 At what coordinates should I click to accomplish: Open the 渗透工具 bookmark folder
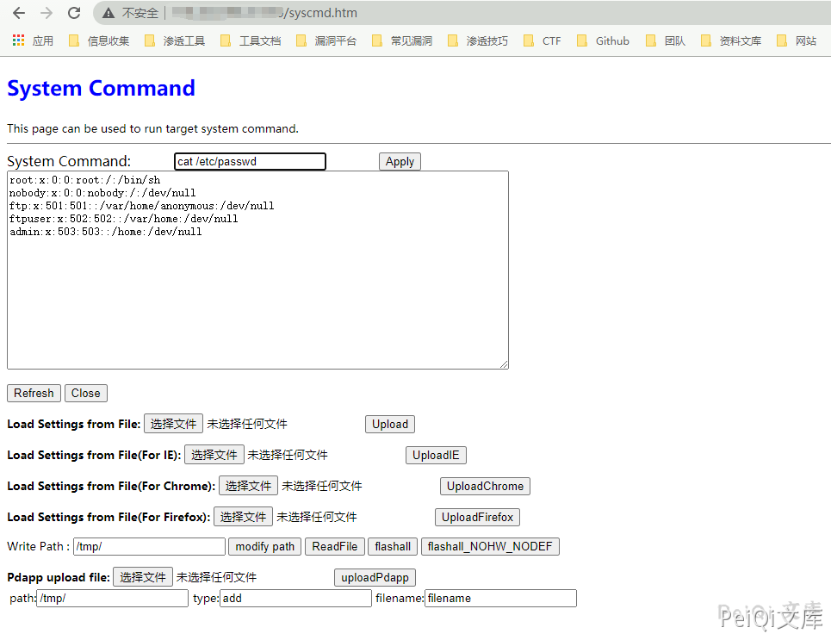(175, 40)
